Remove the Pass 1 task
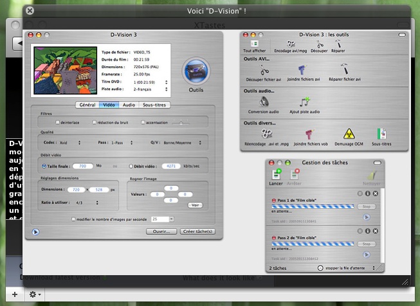This screenshot has height=306, width=420. 376,194
